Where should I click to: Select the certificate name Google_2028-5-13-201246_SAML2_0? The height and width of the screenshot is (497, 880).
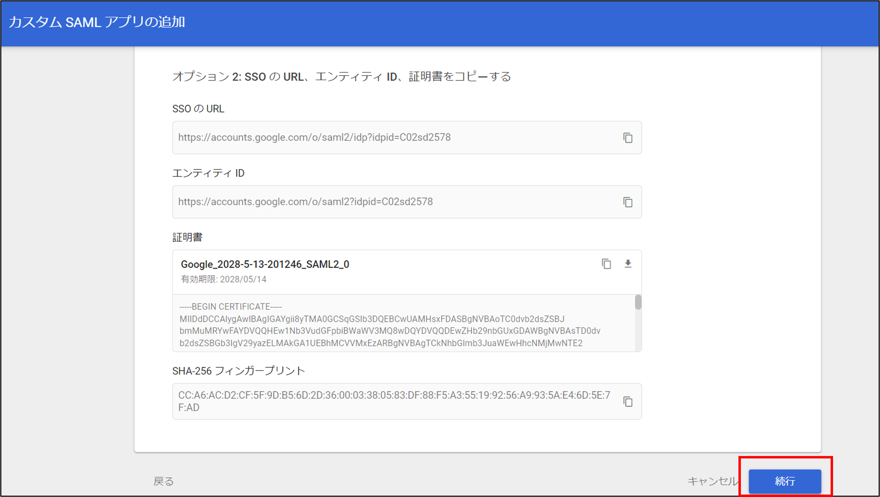(x=265, y=264)
